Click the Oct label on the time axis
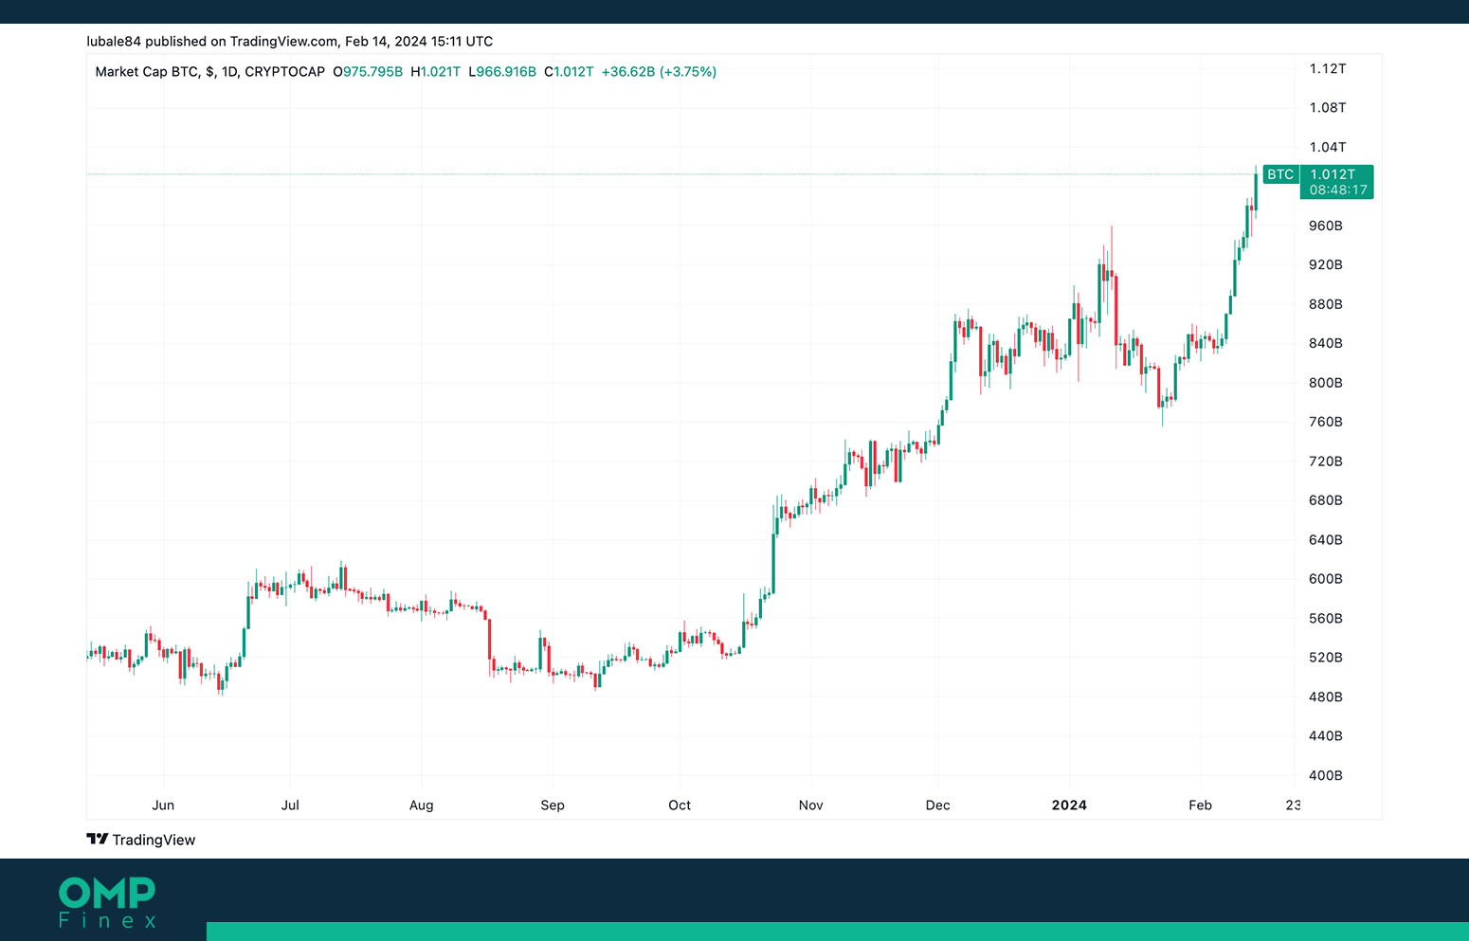1469x941 pixels. (680, 805)
